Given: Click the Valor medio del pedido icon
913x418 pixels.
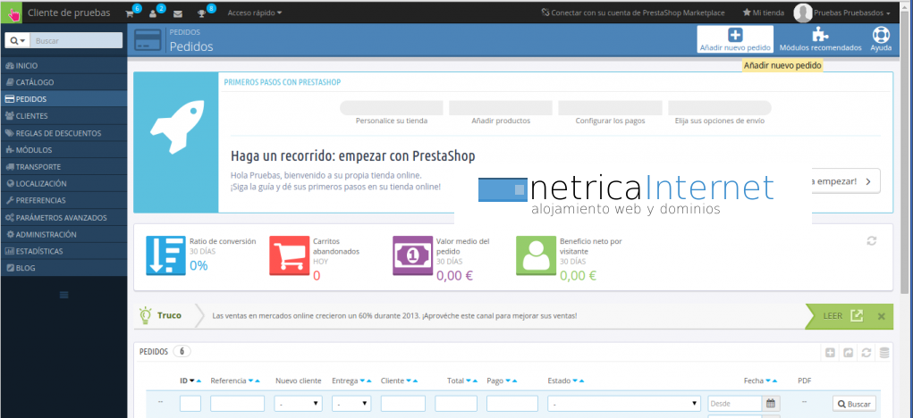Looking at the screenshot, I should click(x=412, y=255).
